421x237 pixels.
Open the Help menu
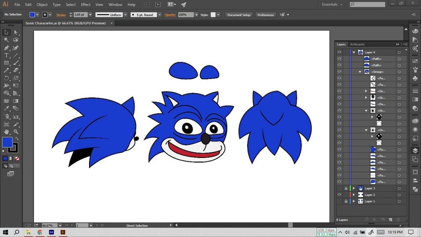tap(132, 5)
